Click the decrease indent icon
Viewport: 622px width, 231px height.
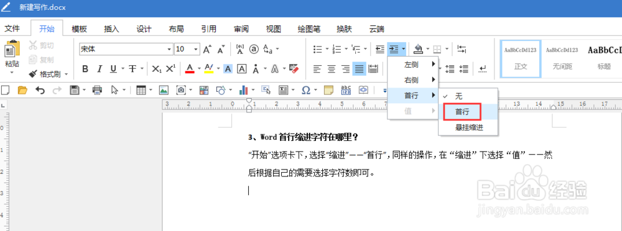(x=380, y=49)
